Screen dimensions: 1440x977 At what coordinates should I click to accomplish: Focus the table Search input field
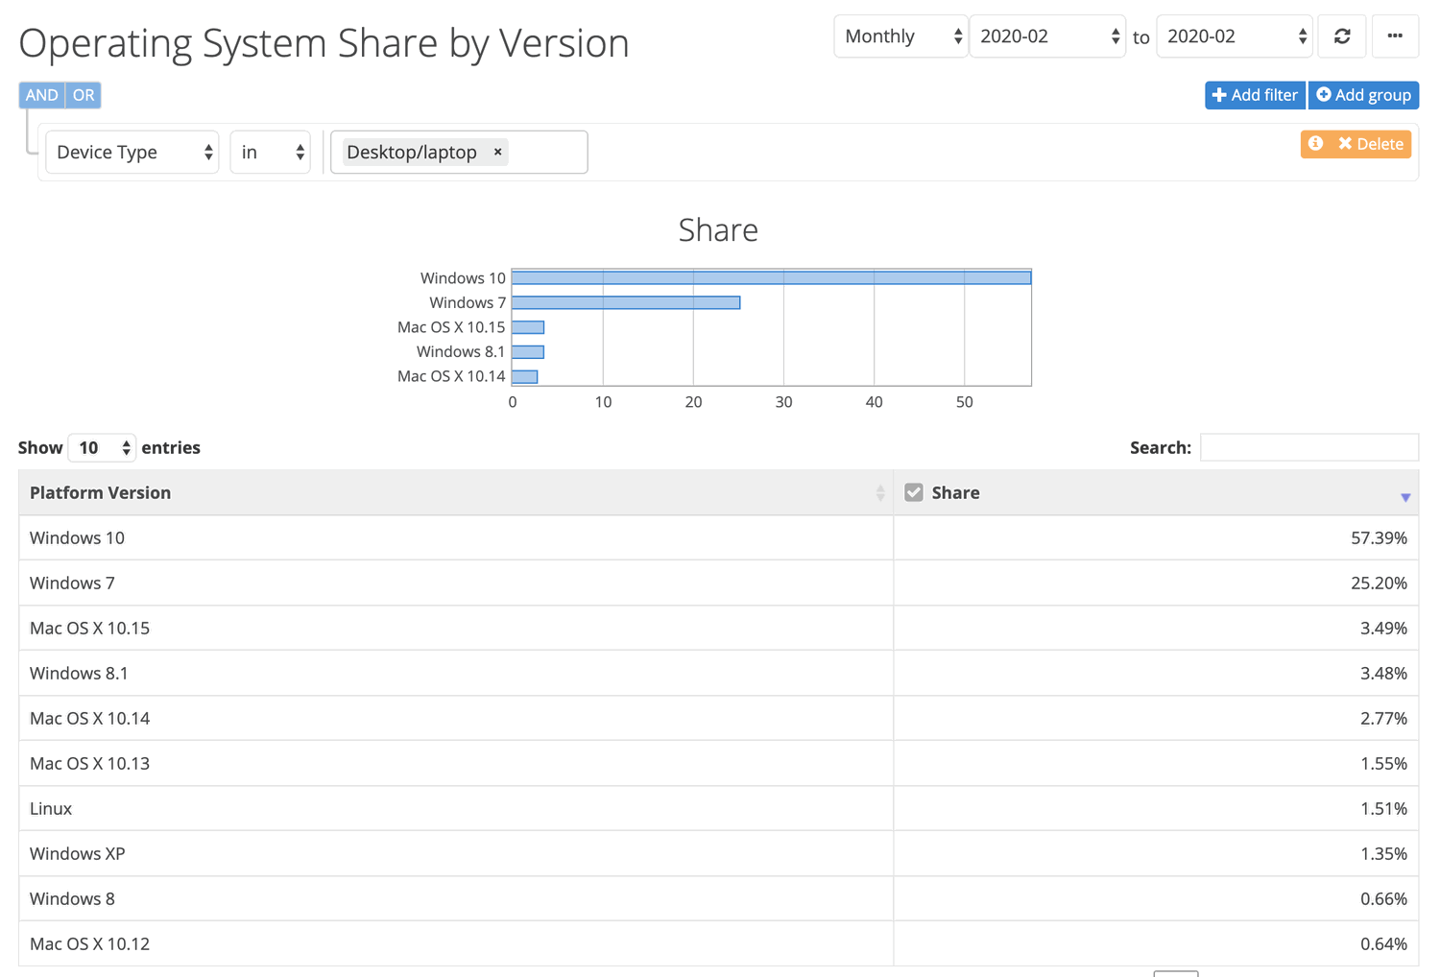[1308, 447]
